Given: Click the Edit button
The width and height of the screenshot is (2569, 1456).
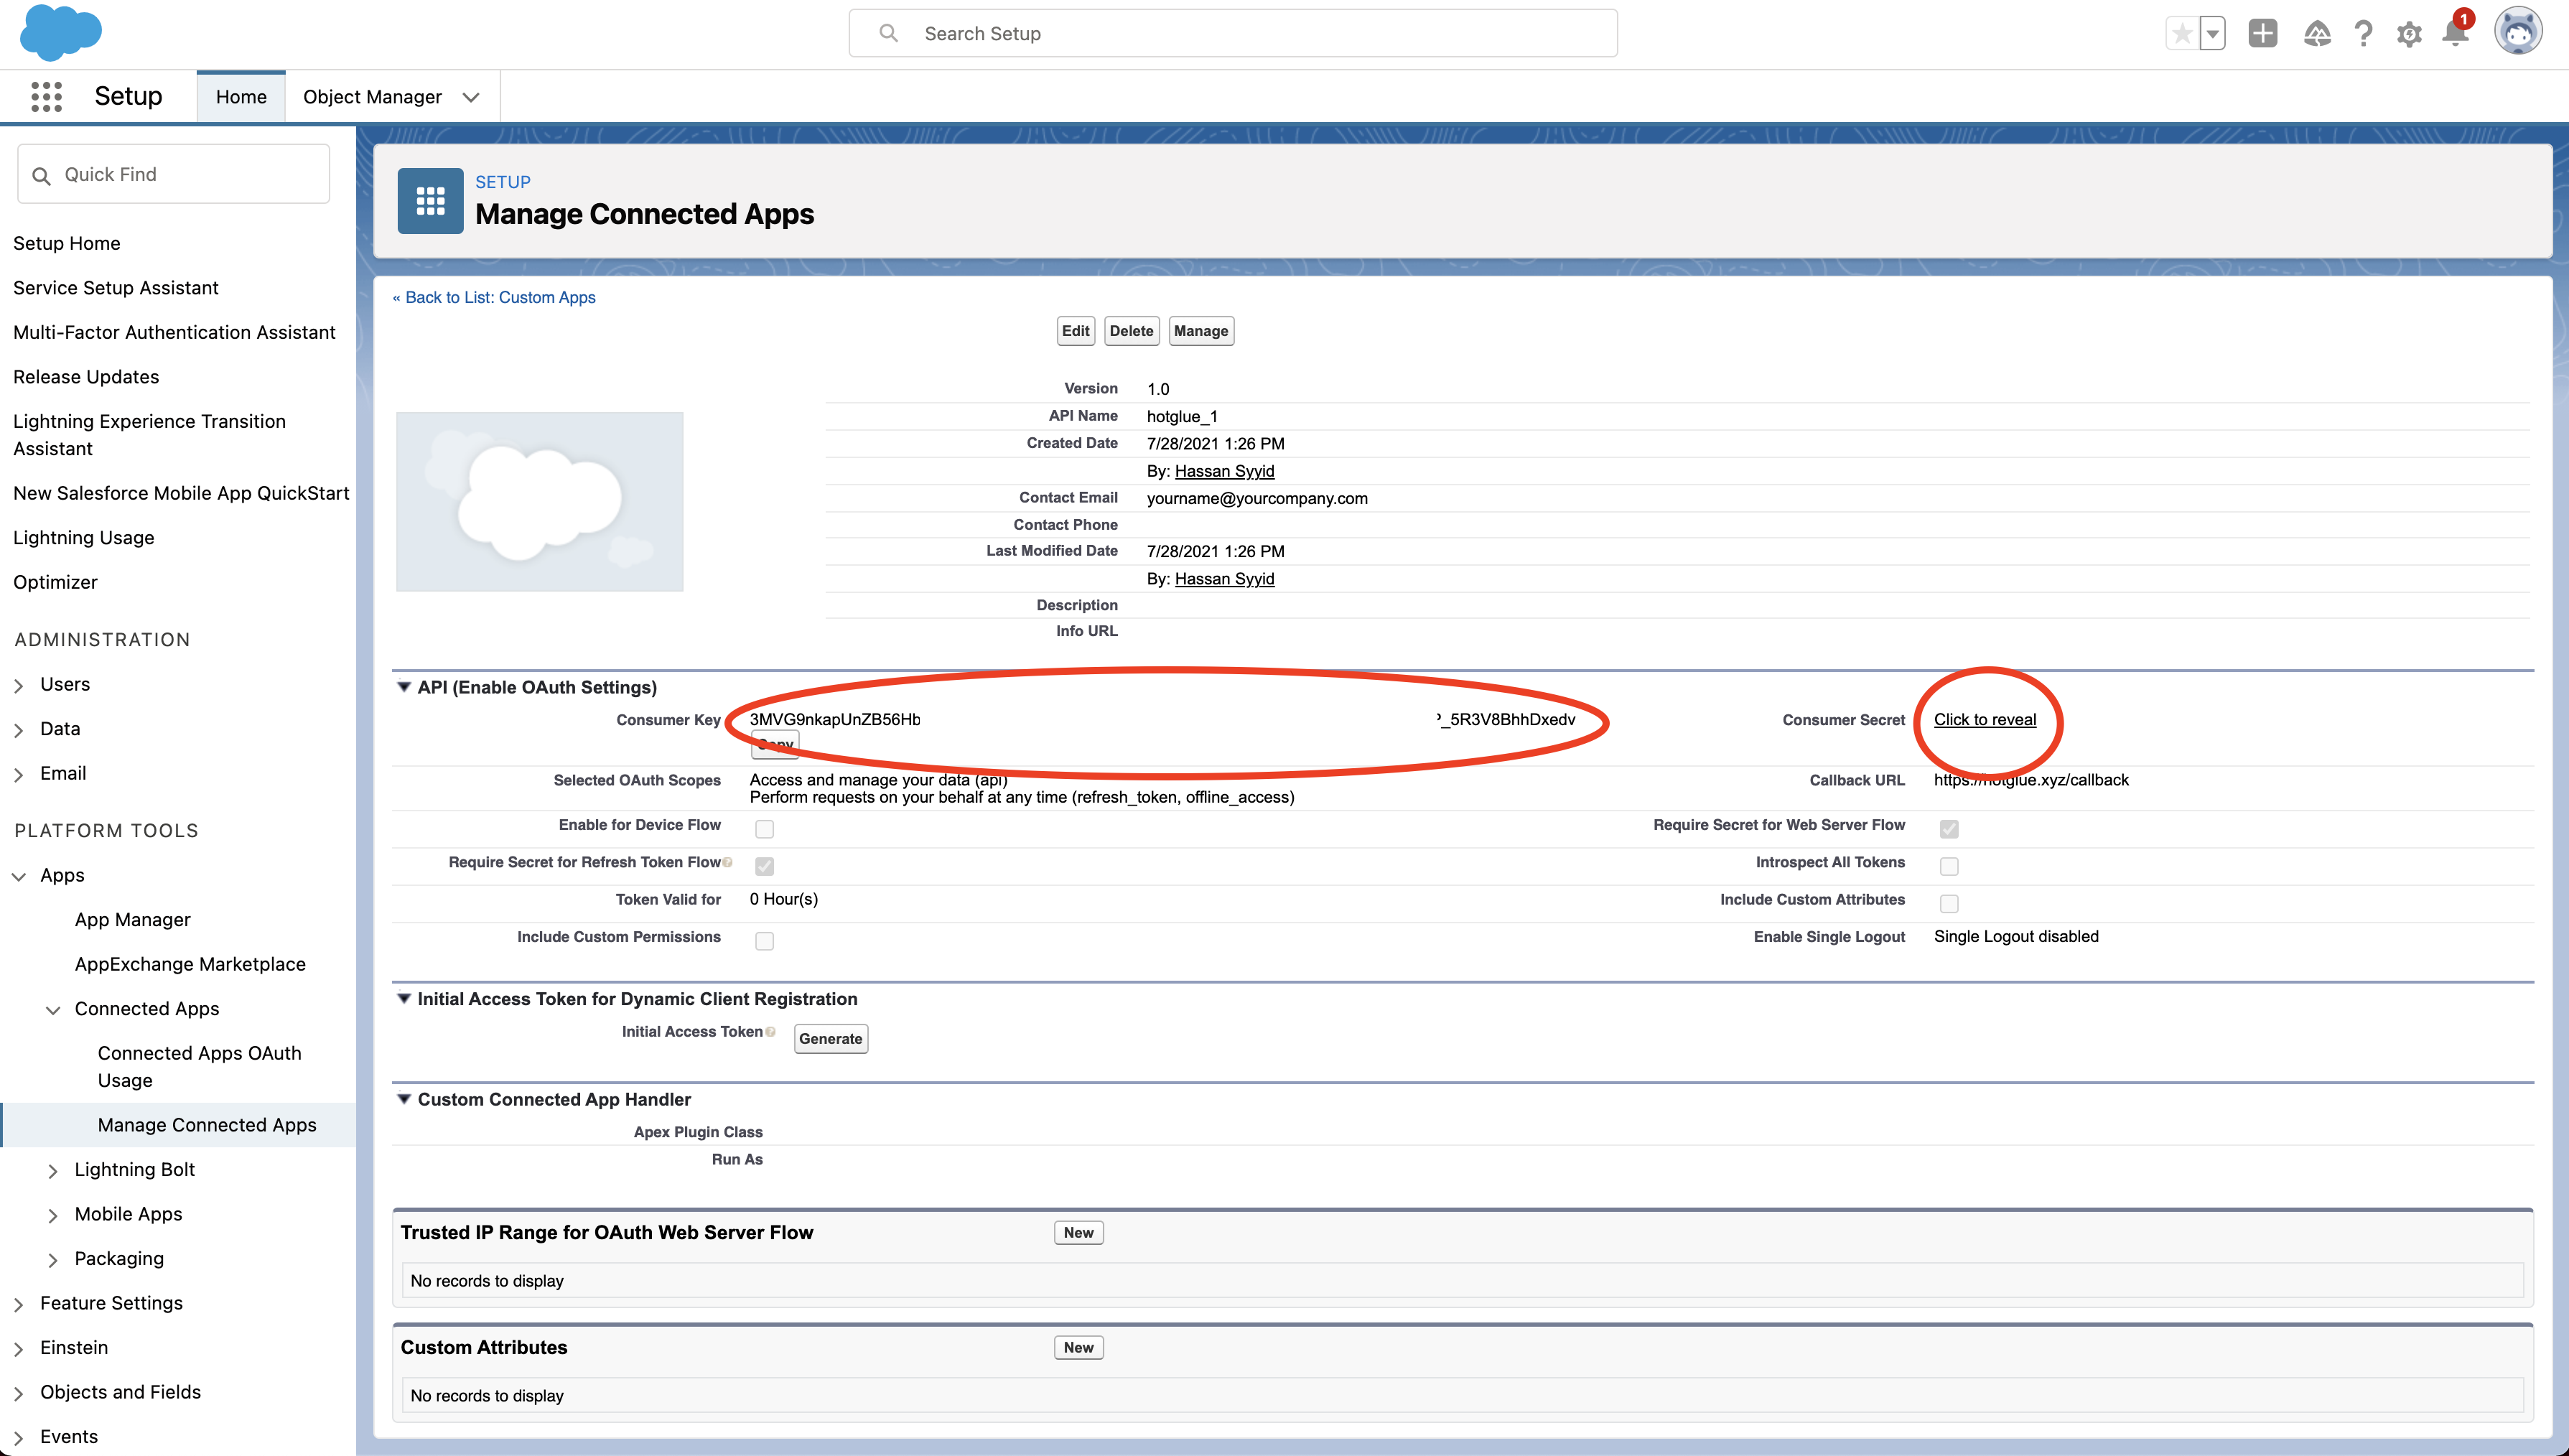Looking at the screenshot, I should pyautogui.click(x=1076, y=331).
